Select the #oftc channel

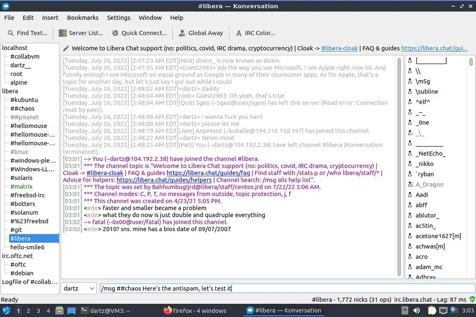18,265
